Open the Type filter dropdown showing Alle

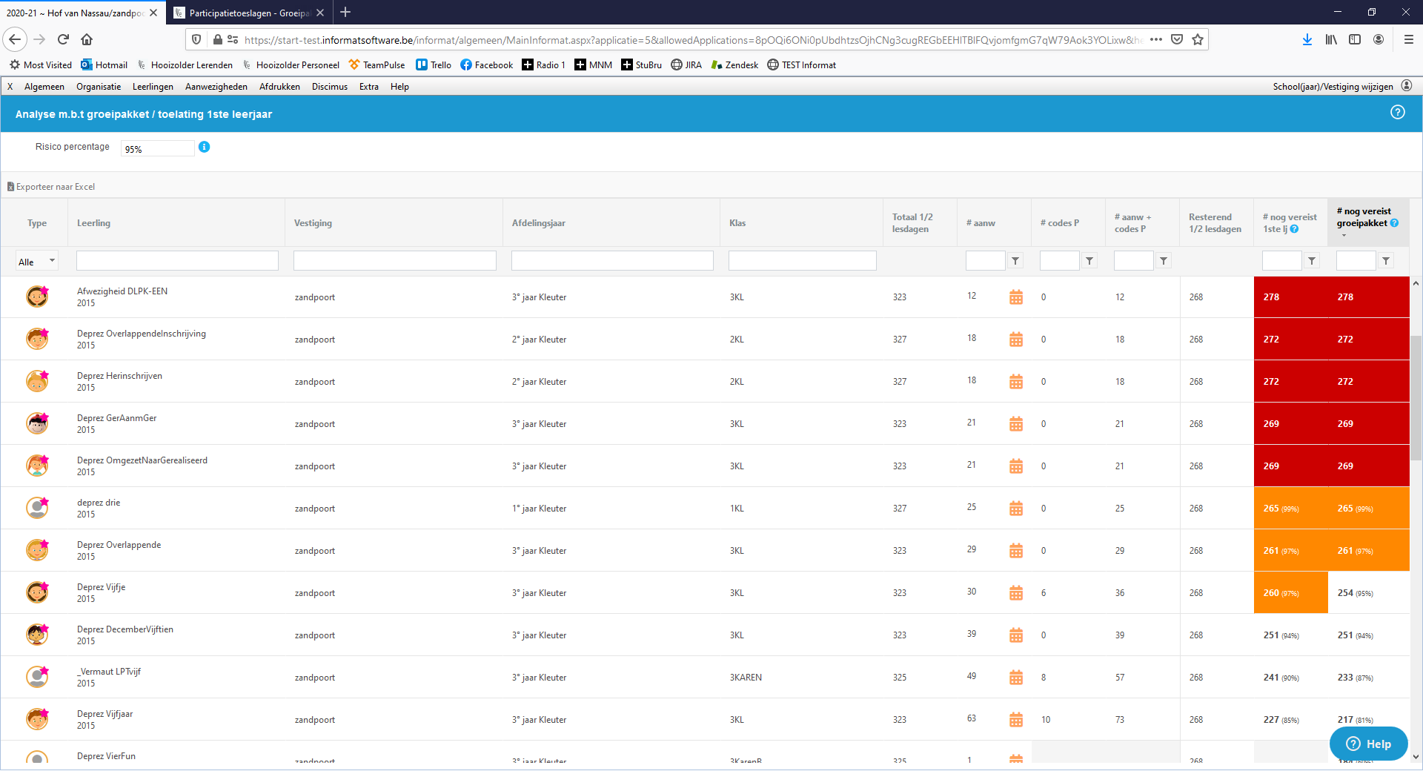pos(37,262)
